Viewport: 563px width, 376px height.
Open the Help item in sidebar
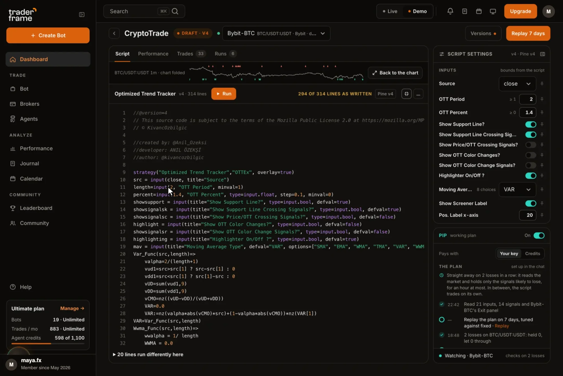[48, 287]
